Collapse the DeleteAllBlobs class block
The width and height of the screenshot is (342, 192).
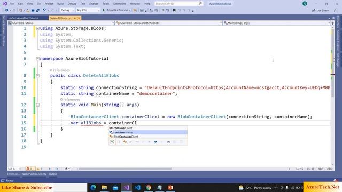coord(37,76)
